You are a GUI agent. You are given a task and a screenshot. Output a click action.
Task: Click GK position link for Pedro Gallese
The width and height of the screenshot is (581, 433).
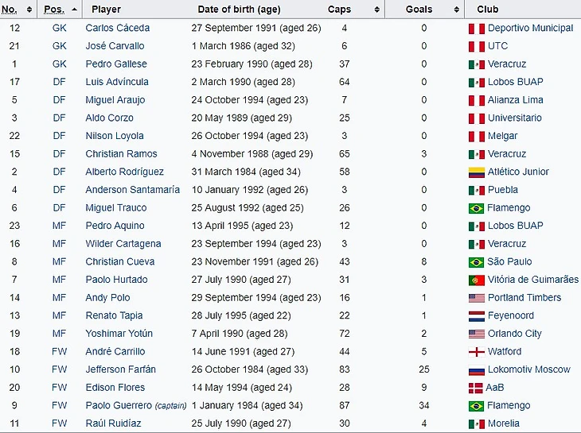pyautogui.click(x=60, y=64)
